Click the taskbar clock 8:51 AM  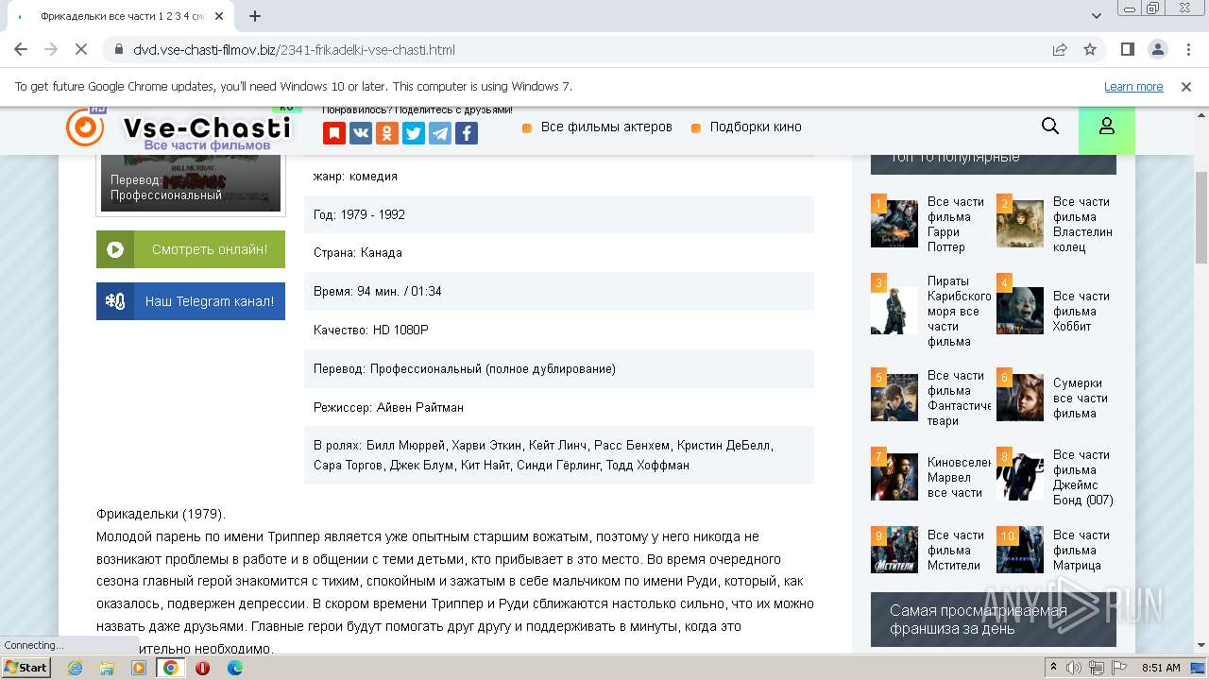tap(1161, 668)
